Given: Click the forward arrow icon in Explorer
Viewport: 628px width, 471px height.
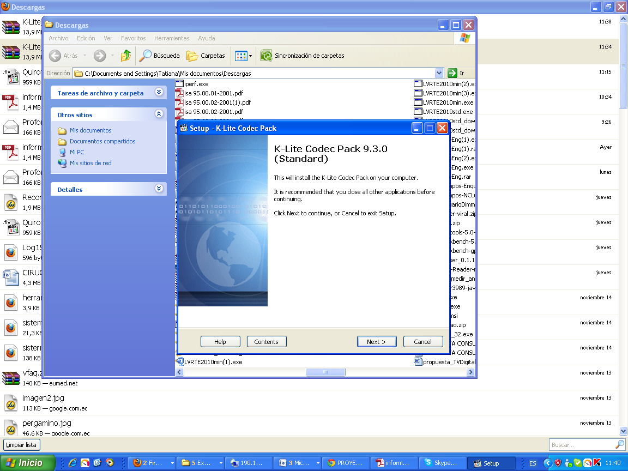Looking at the screenshot, I should pyautogui.click(x=100, y=56).
